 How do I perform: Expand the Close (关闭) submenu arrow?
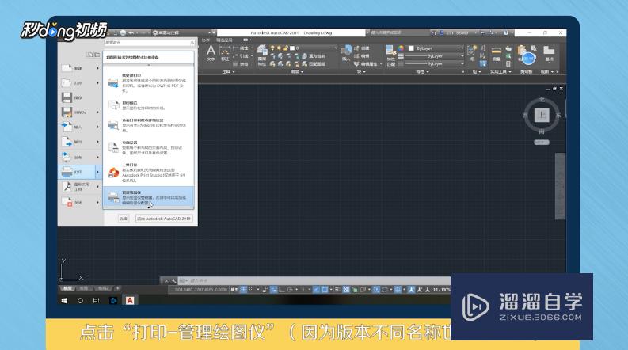pyautogui.click(x=97, y=202)
